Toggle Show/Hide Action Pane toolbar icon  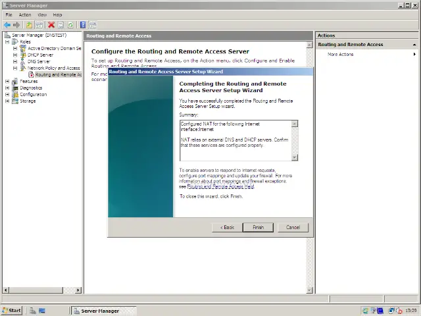[93, 25]
